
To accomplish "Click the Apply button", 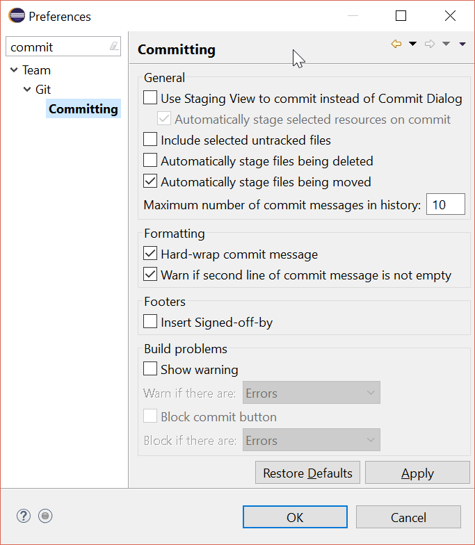I will click(417, 473).
